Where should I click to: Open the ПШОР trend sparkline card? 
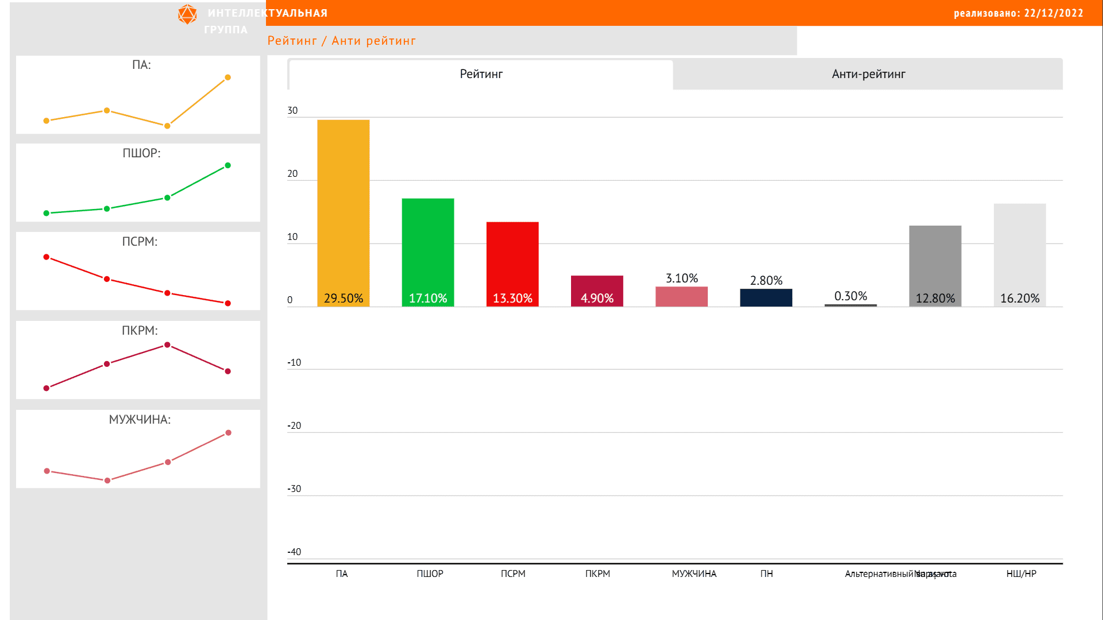(138, 183)
